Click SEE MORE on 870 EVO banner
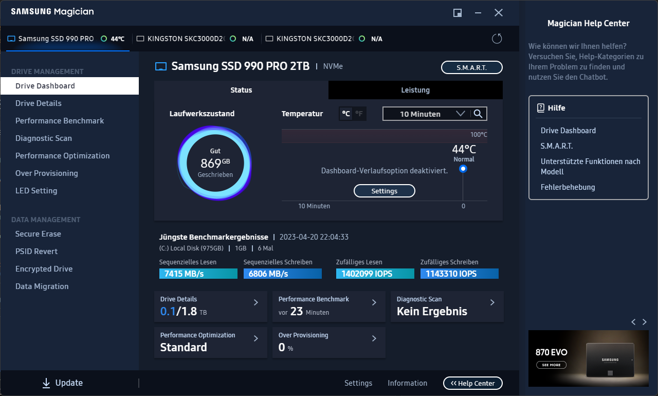658x396 pixels. [x=551, y=365]
